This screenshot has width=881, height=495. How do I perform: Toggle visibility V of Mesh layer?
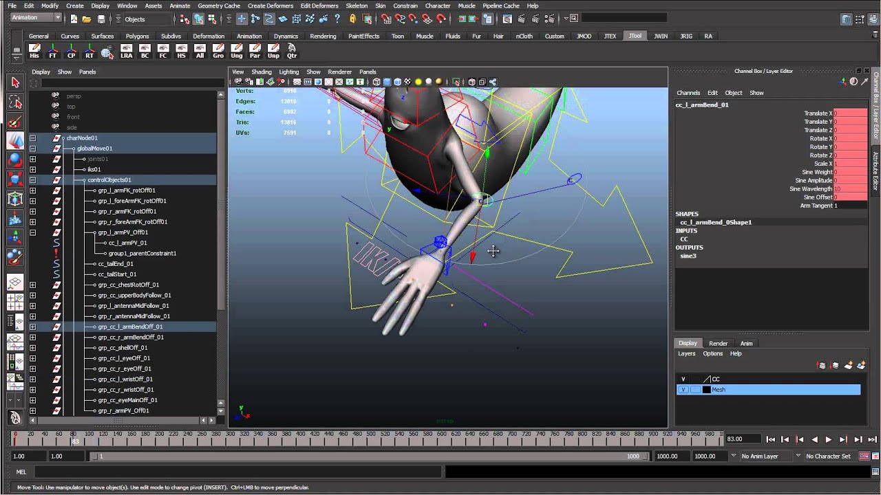coord(683,390)
